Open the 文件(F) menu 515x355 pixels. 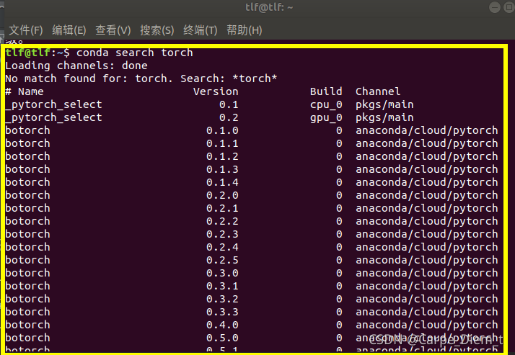pos(26,30)
